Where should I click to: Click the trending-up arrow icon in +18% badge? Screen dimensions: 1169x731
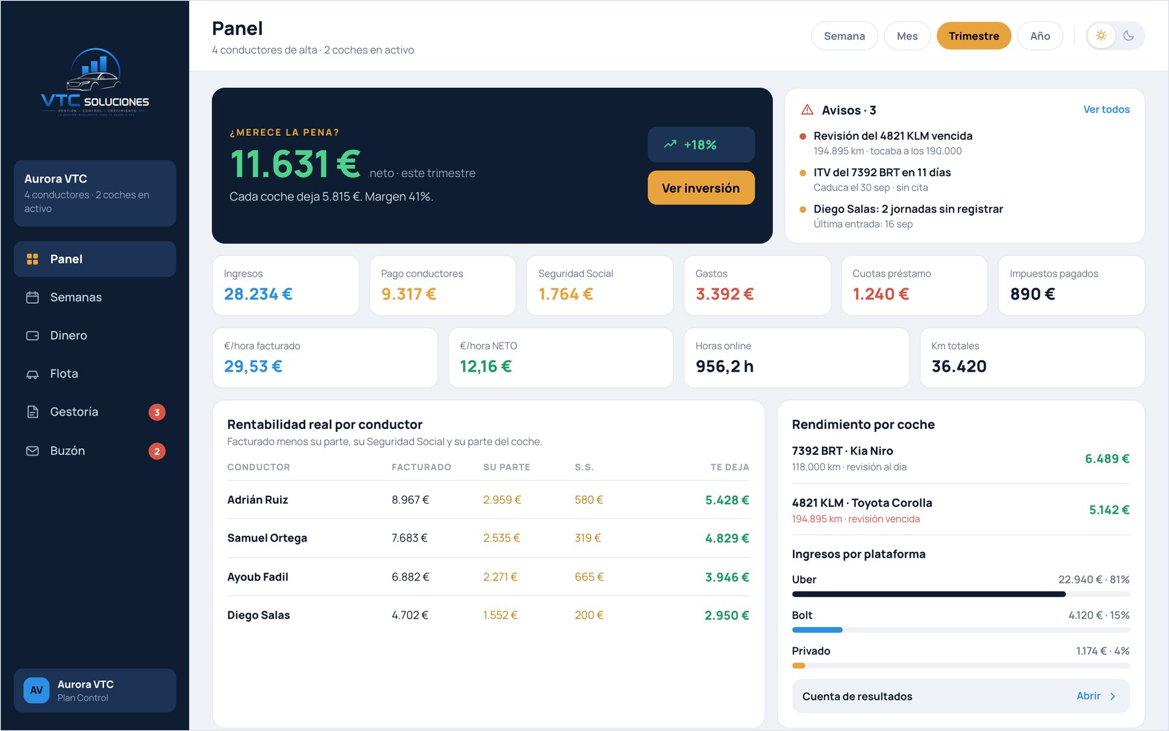click(670, 144)
